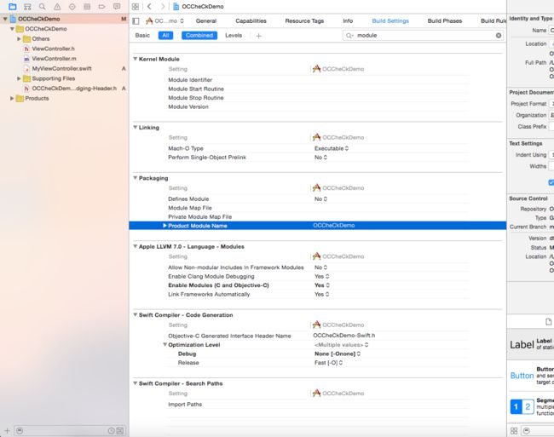The image size is (554, 437).
Task: Go back with the left chevron
Action: point(149,6)
